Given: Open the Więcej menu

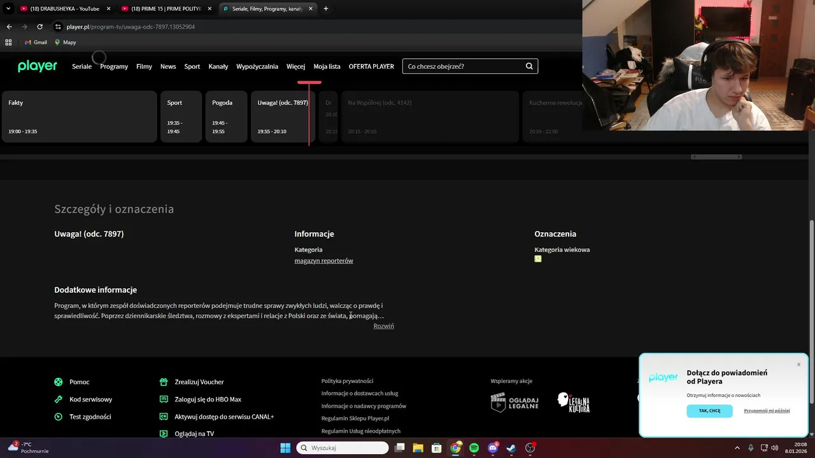Looking at the screenshot, I should coord(295,66).
